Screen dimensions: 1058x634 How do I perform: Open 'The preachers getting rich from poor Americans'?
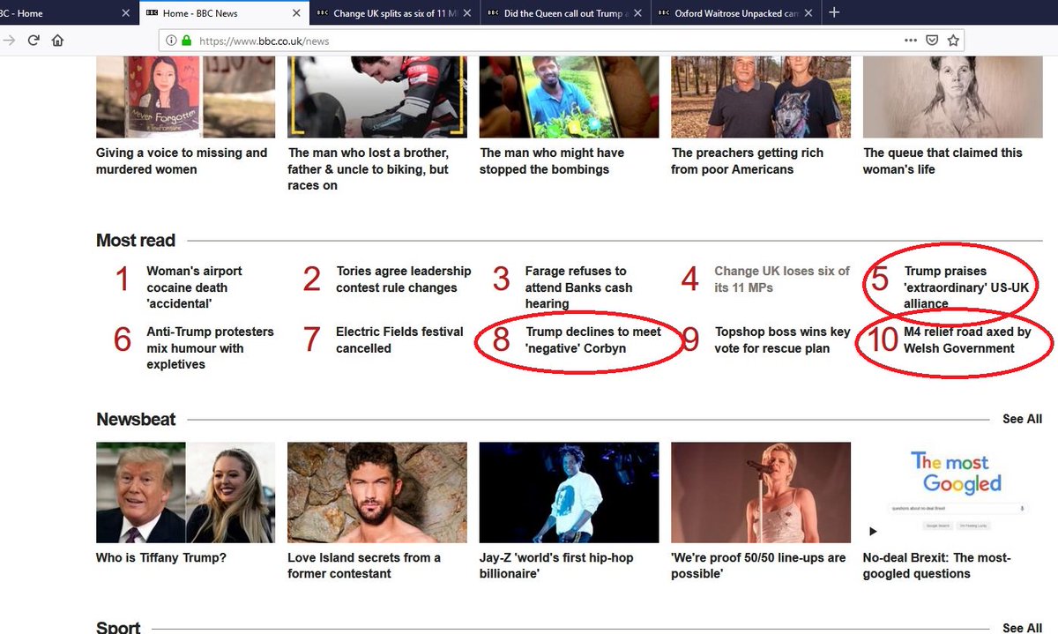[x=747, y=160]
